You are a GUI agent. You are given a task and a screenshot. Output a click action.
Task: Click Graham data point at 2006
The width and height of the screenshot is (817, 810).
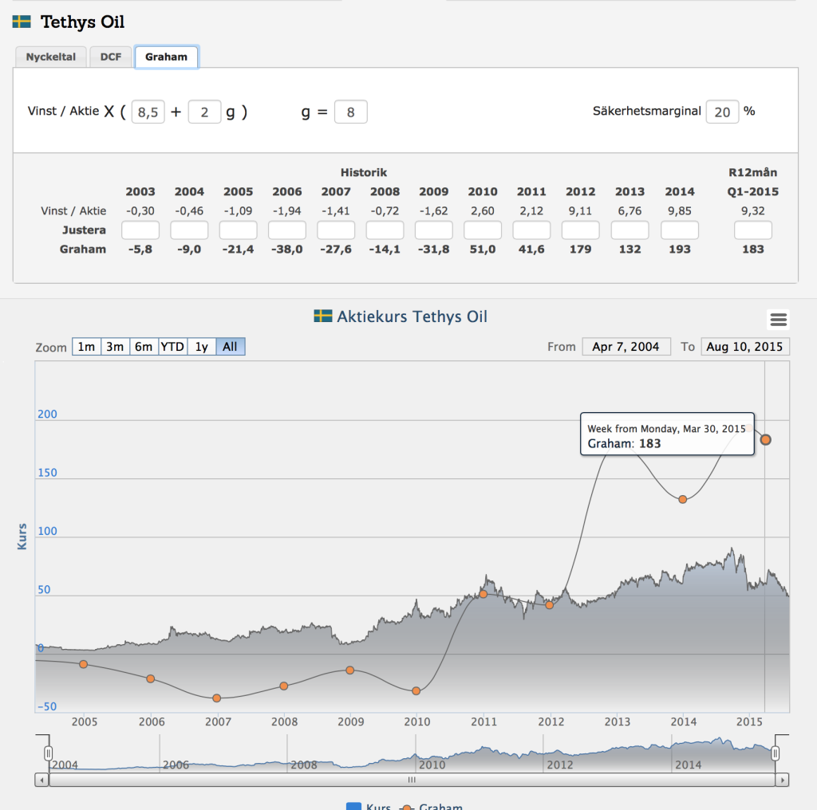[x=151, y=678]
